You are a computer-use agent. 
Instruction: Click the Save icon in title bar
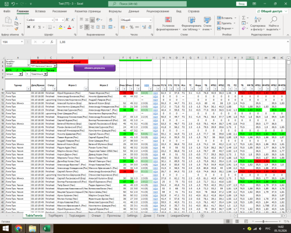click(x=6, y=3)
